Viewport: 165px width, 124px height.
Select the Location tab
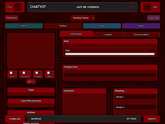coord(108,35)
